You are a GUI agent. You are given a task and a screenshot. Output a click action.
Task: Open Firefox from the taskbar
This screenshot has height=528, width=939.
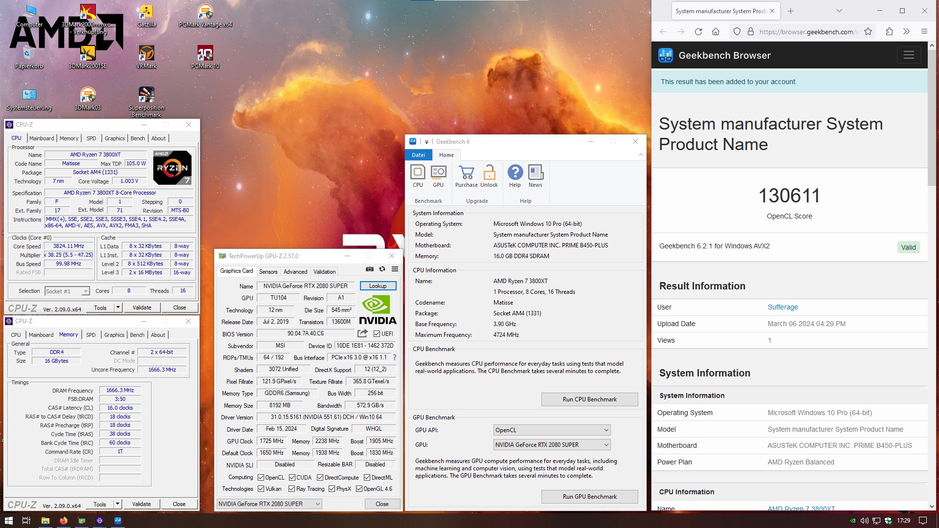click(x=63, y=521)
